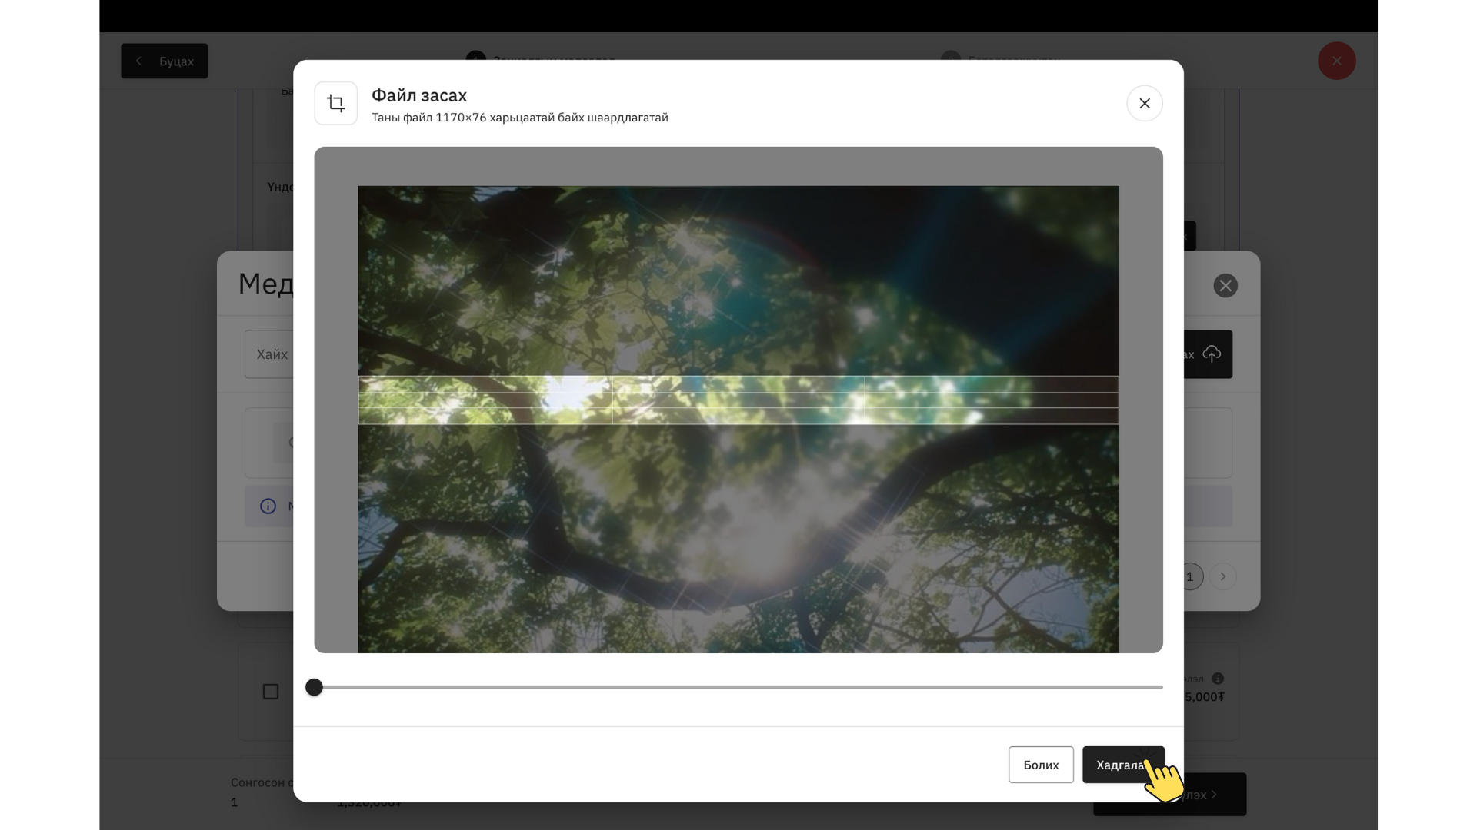
Task: Click the crop icon beside Файл засах
Action: pos(335,103)
